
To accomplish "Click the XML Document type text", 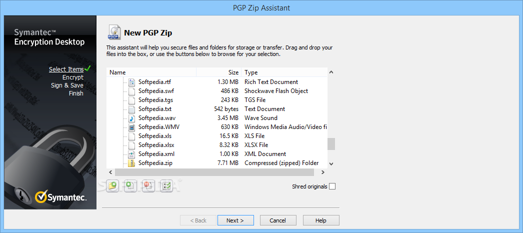I will (265, 154).
